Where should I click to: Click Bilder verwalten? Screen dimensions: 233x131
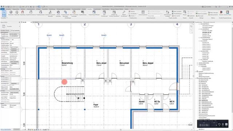click(177, 11)
